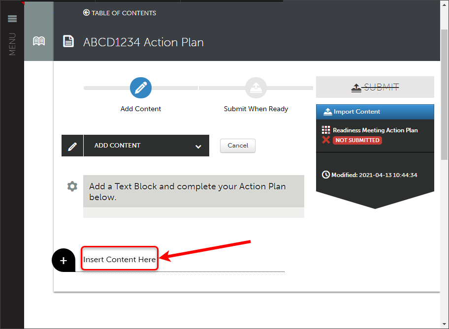Click the grayed-out SUBMIT button
The image size is (449, 329).
click(x=375, y=87)
